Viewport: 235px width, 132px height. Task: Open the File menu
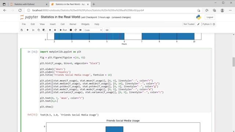[24, 24]
